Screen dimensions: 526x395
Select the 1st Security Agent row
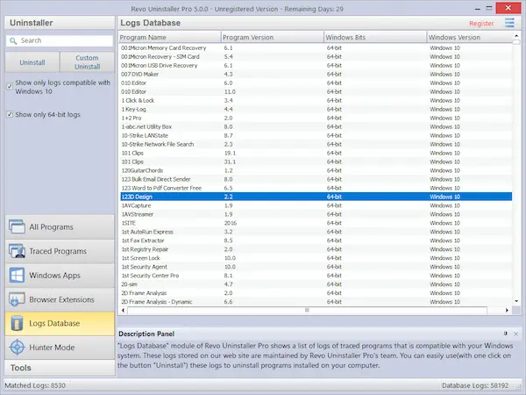coord(316,266)
